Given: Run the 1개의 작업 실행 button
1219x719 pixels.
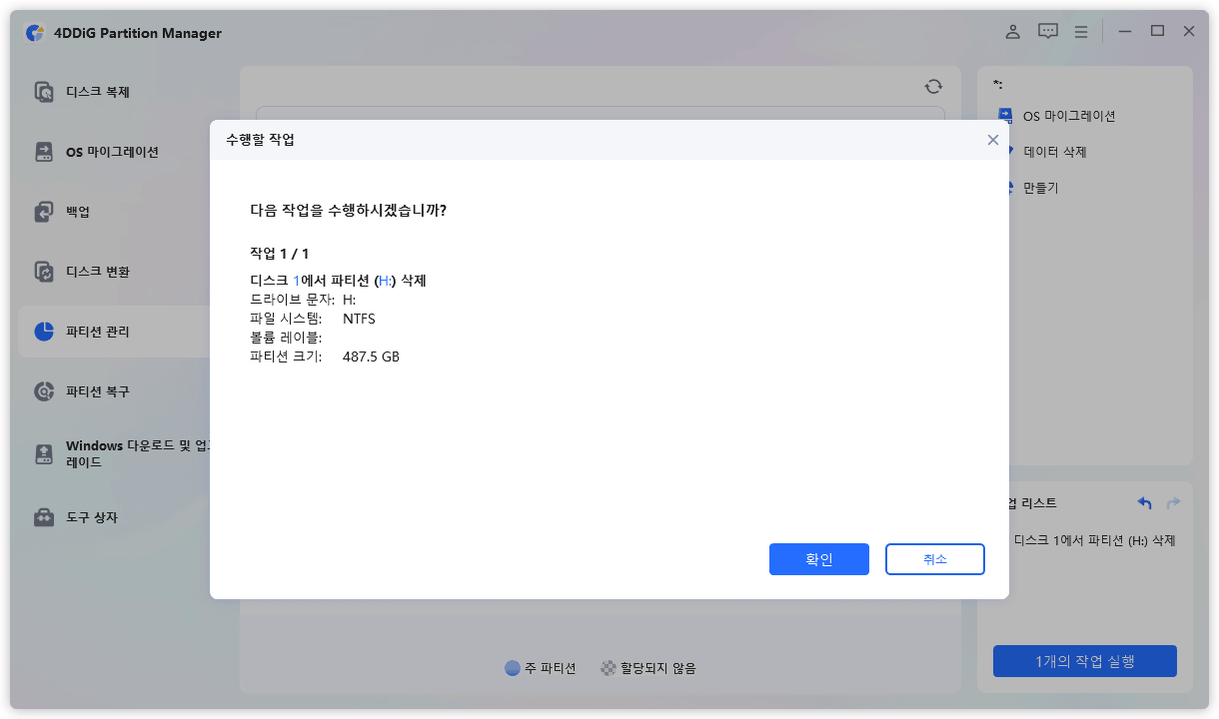Looking at the screenshot, I should tap(1084, 660).
